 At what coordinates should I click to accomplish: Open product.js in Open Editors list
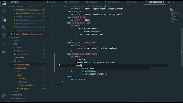(x=27, y=23)
